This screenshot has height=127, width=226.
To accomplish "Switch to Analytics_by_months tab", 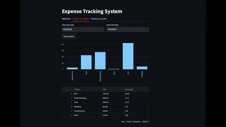I will pos(99,19).
